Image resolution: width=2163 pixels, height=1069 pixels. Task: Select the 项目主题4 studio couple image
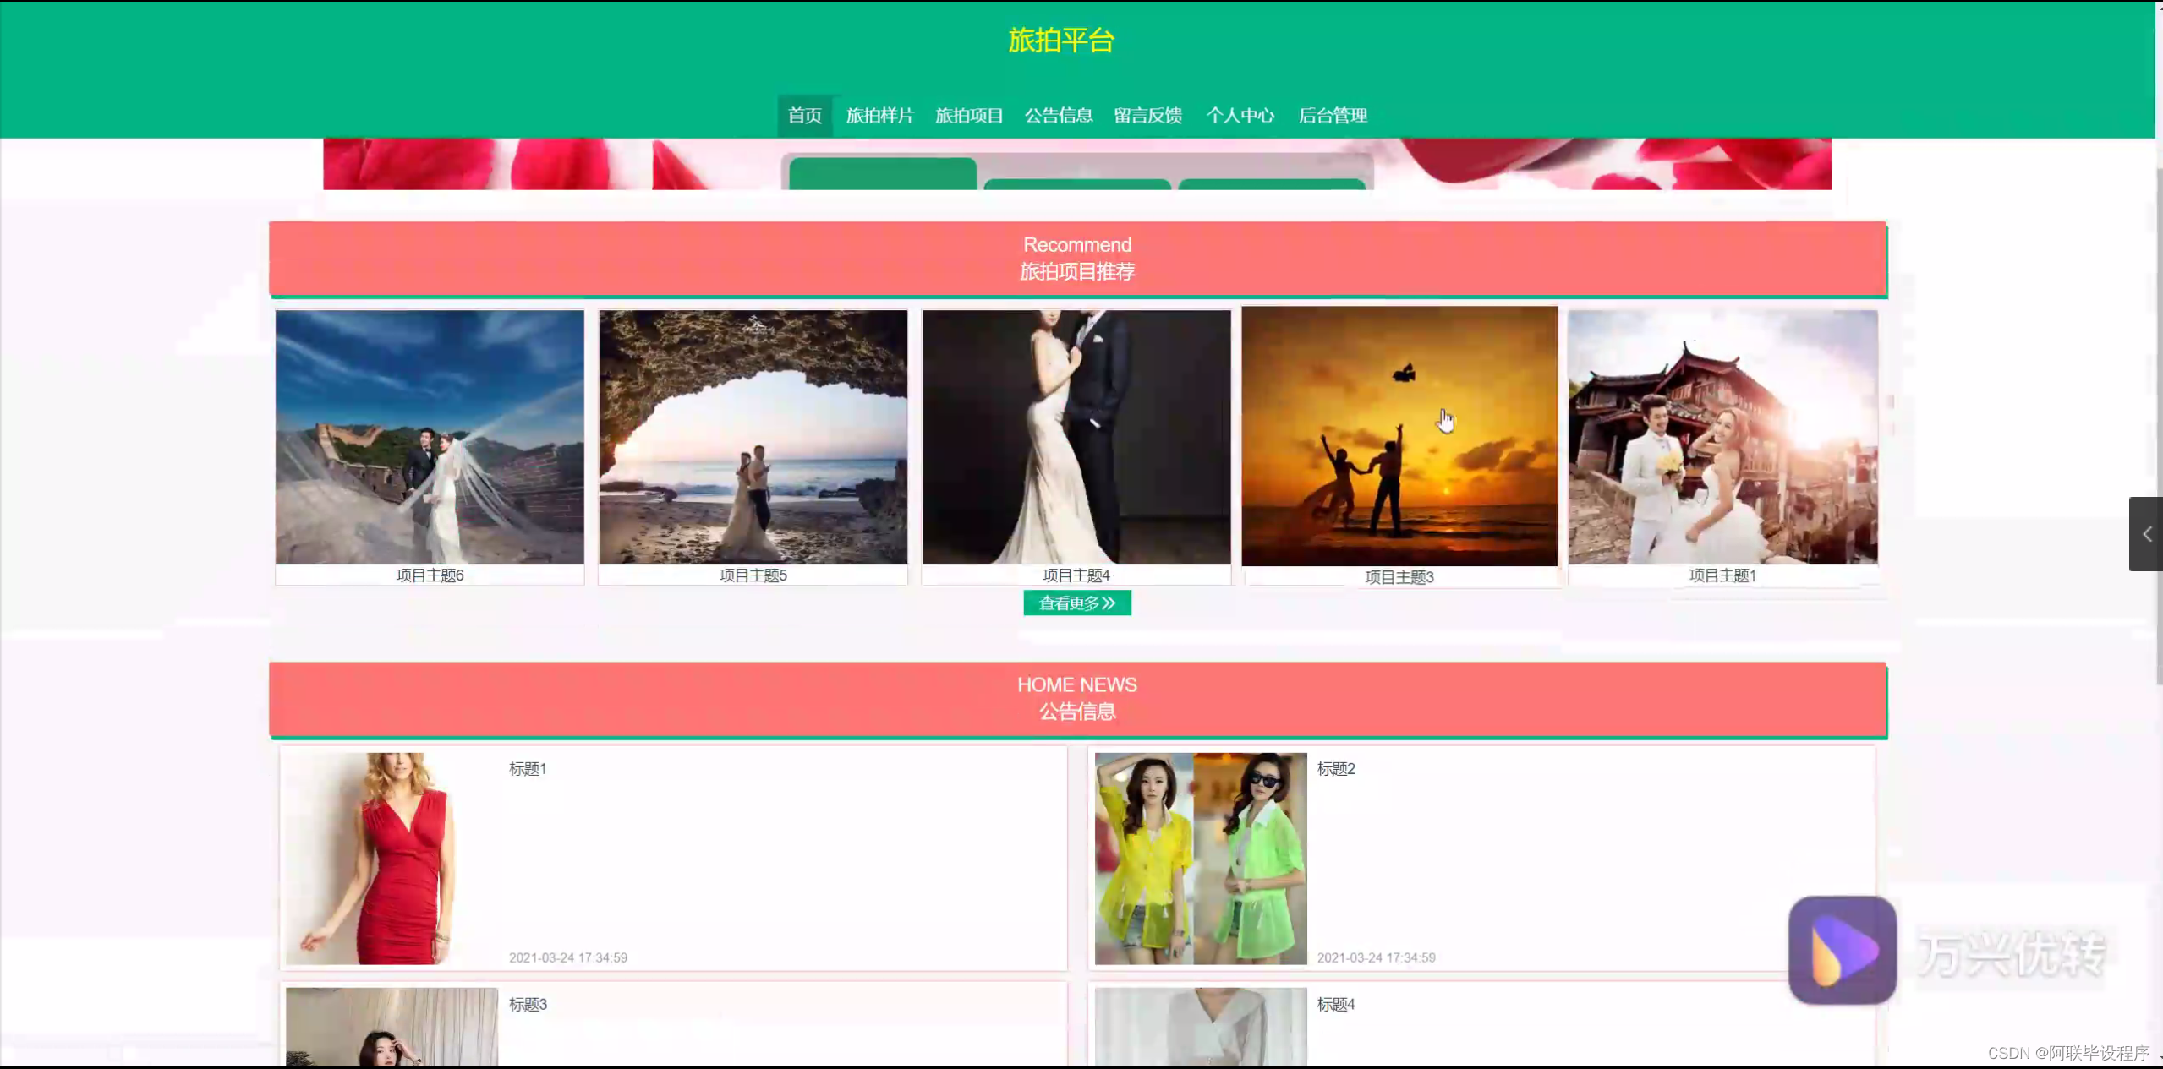(x=1076, y=437)
